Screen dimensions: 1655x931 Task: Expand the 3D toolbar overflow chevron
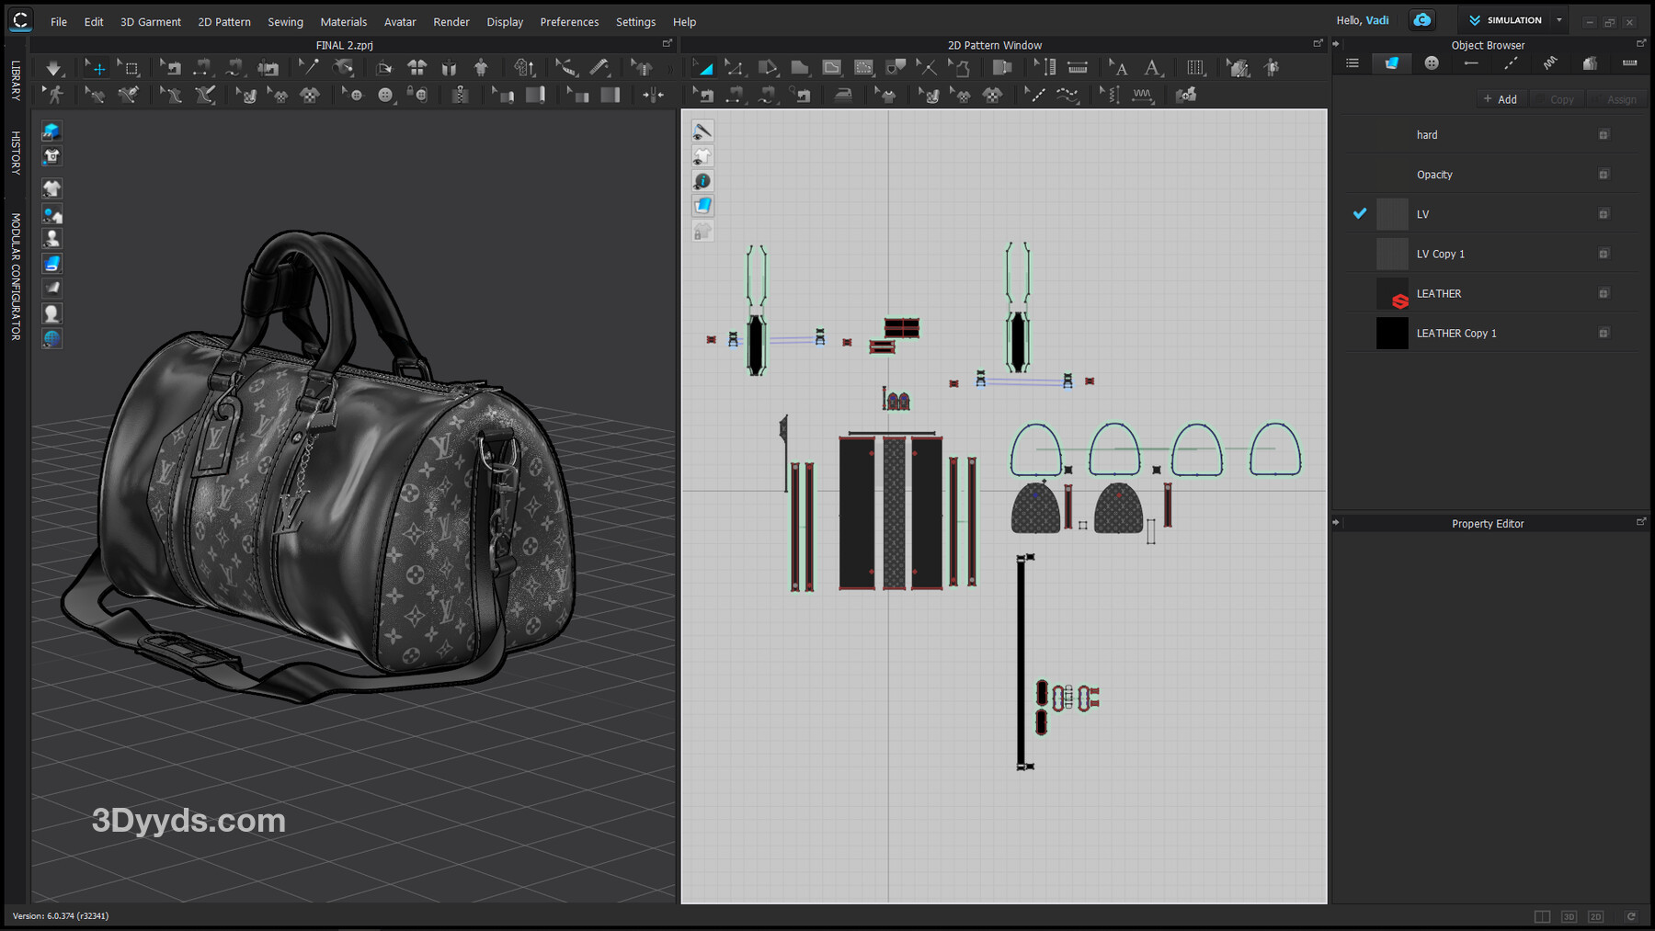click(669, 69)
